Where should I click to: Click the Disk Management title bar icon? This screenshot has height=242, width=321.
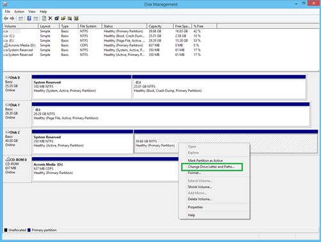pos(4,4)
